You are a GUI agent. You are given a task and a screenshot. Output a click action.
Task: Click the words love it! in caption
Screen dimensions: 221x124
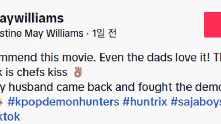pos(193,58)
